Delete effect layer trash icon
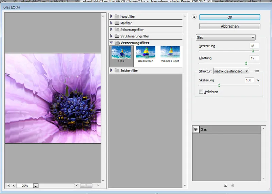 pos(232,185)
